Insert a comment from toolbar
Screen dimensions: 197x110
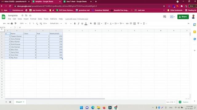[131, 24]
